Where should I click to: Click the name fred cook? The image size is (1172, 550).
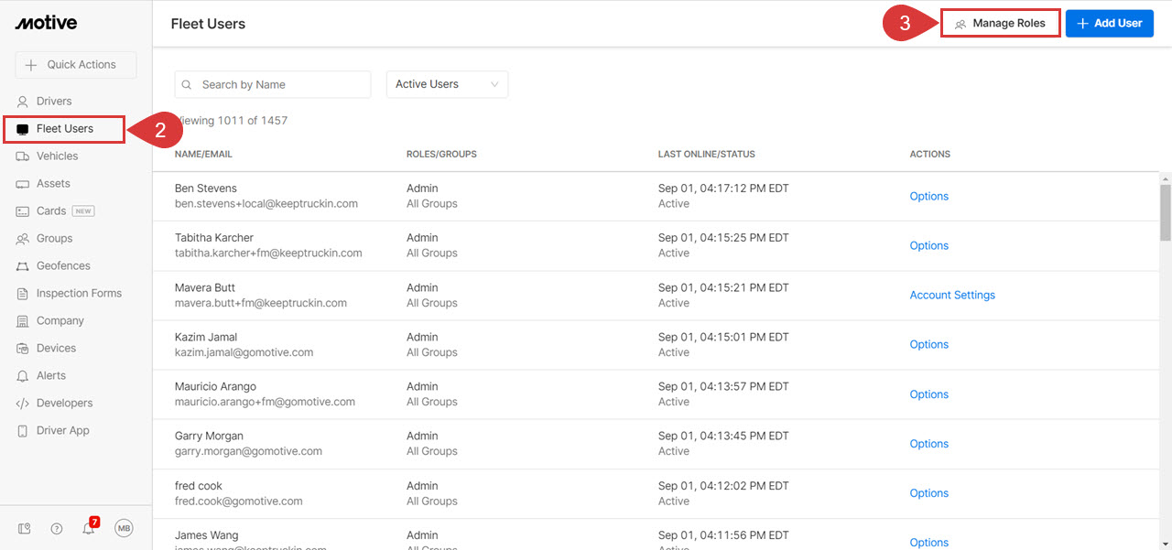[199, 486]
